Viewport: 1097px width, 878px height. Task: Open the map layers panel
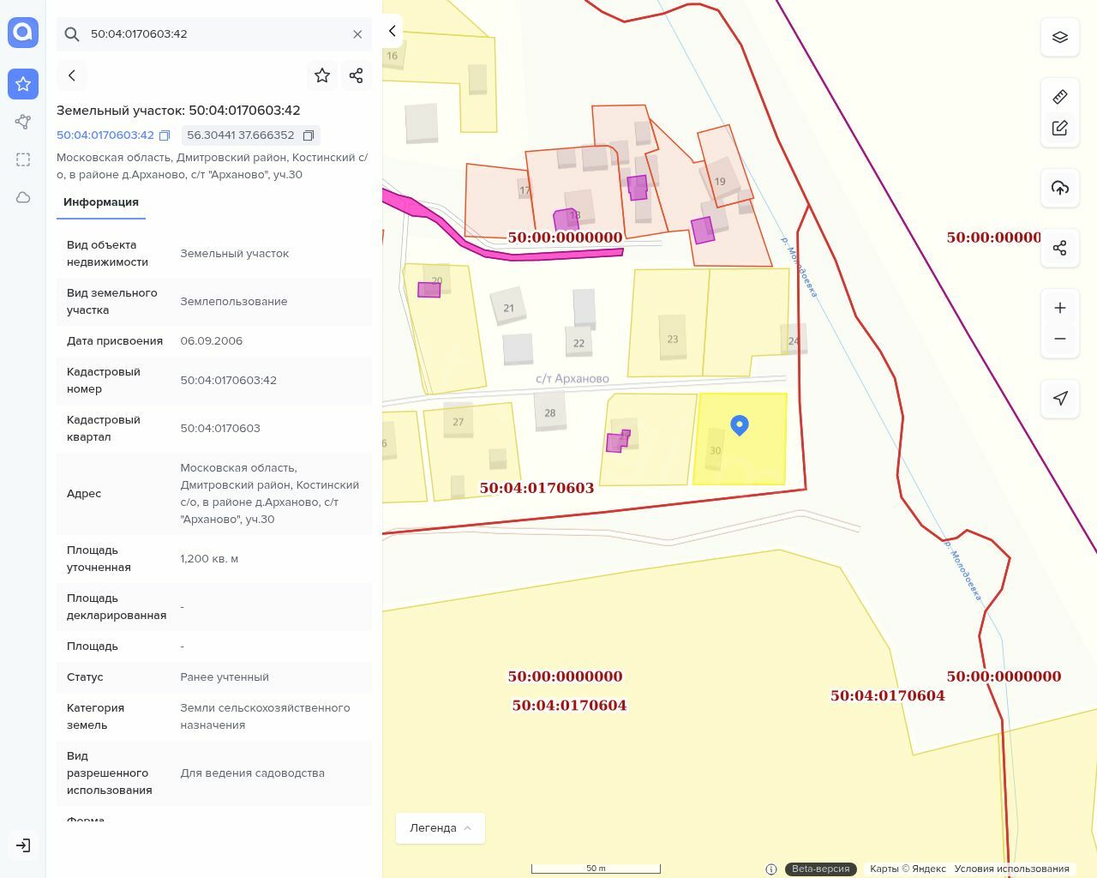pos(1060,38)
